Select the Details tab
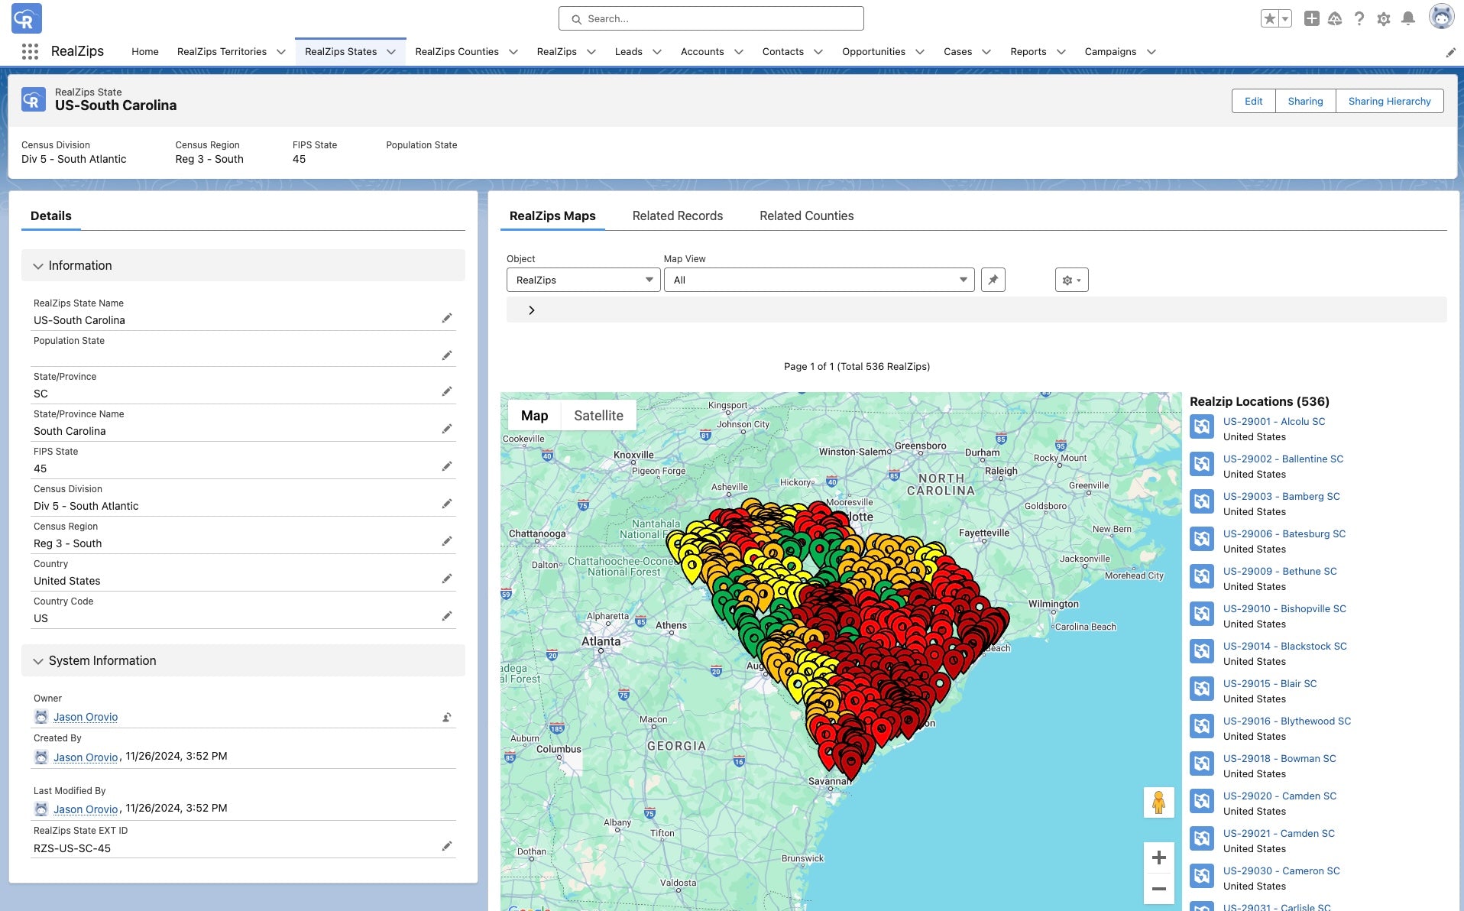Image resolution: width=1464 pixels, height=911 pixels. pyautogui.click(x=51, y=216)
